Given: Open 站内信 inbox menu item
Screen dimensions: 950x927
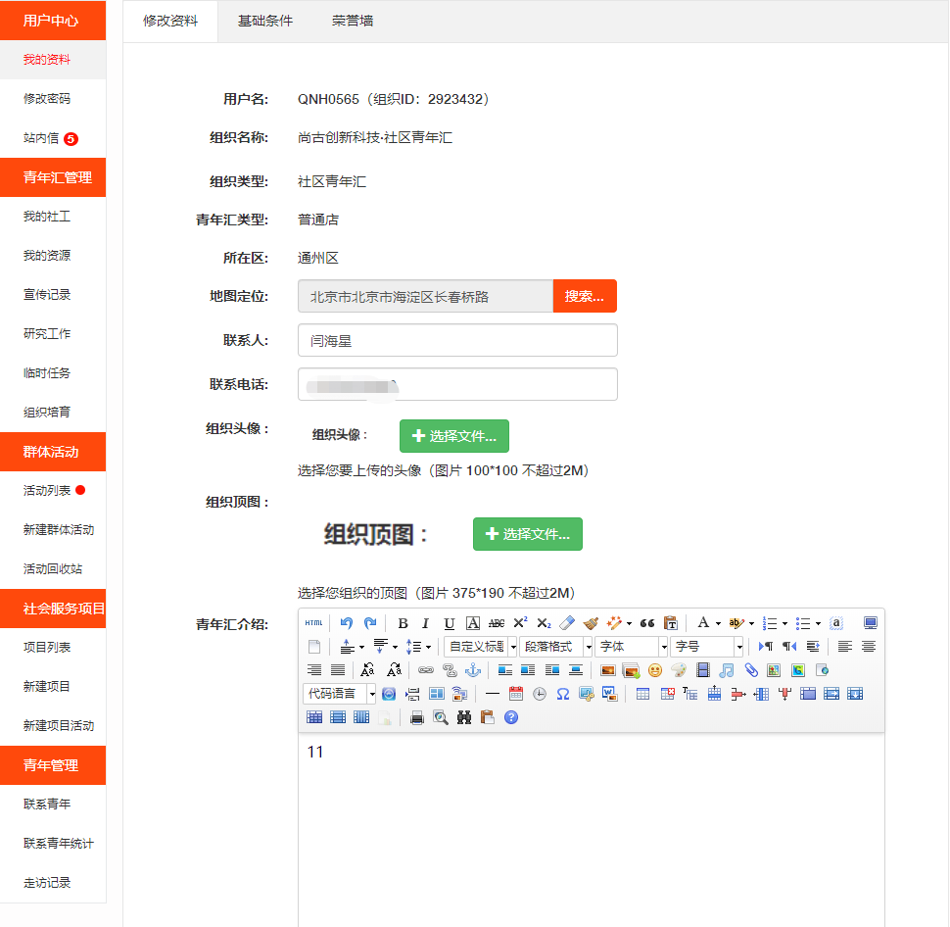Looking at the screenshot, I should tap(40, 137).
